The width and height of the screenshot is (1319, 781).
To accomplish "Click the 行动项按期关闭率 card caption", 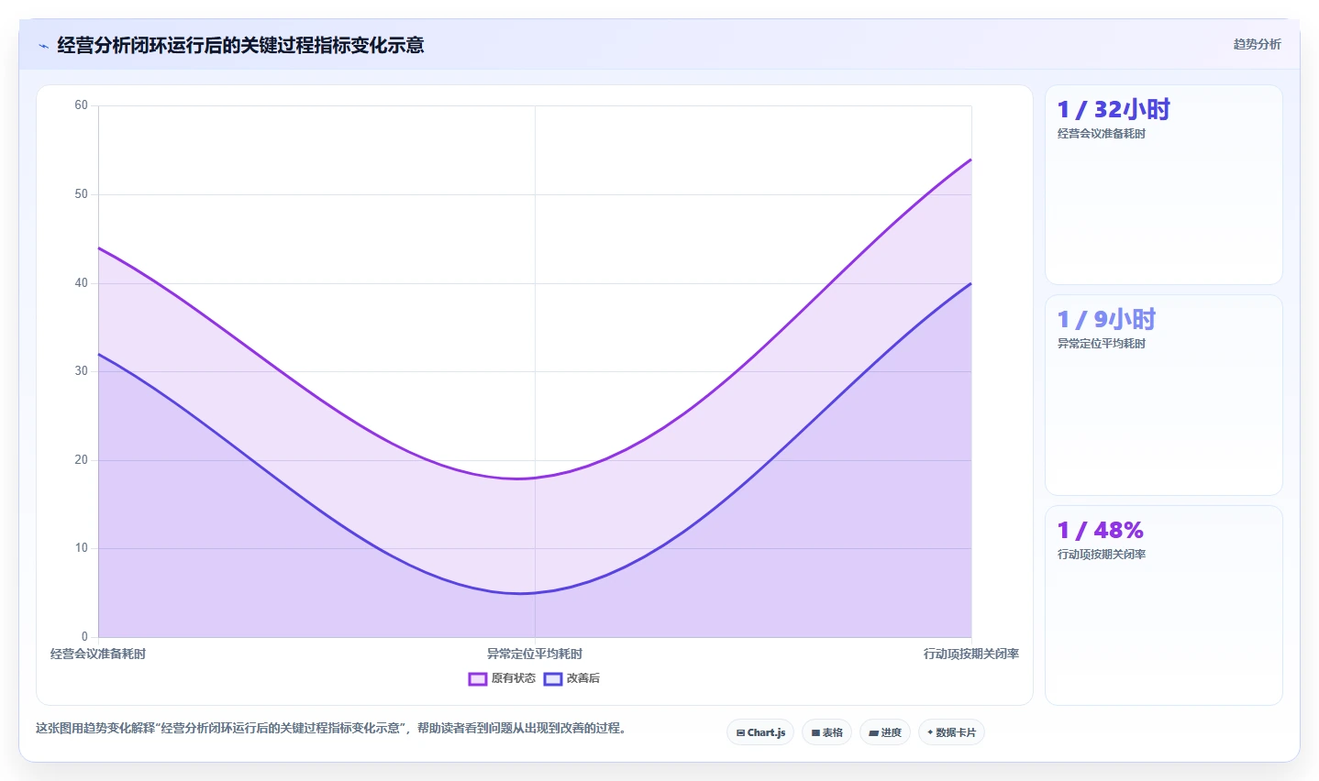I will [x=1102, y=555].
